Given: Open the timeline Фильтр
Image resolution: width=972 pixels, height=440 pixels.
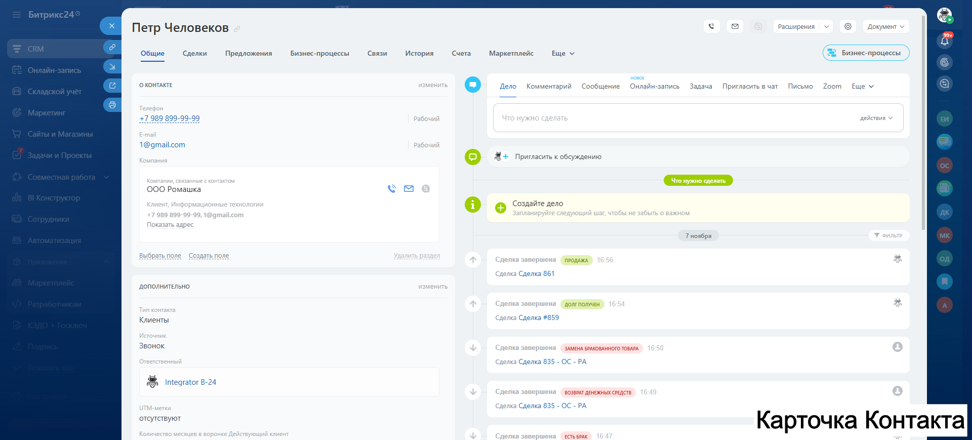Looking at the screenshot, I should tap(888, 235).
